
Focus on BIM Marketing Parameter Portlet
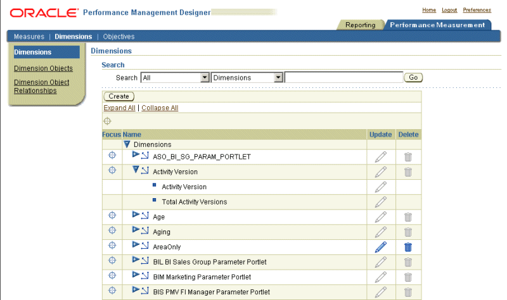pos(112,275)
